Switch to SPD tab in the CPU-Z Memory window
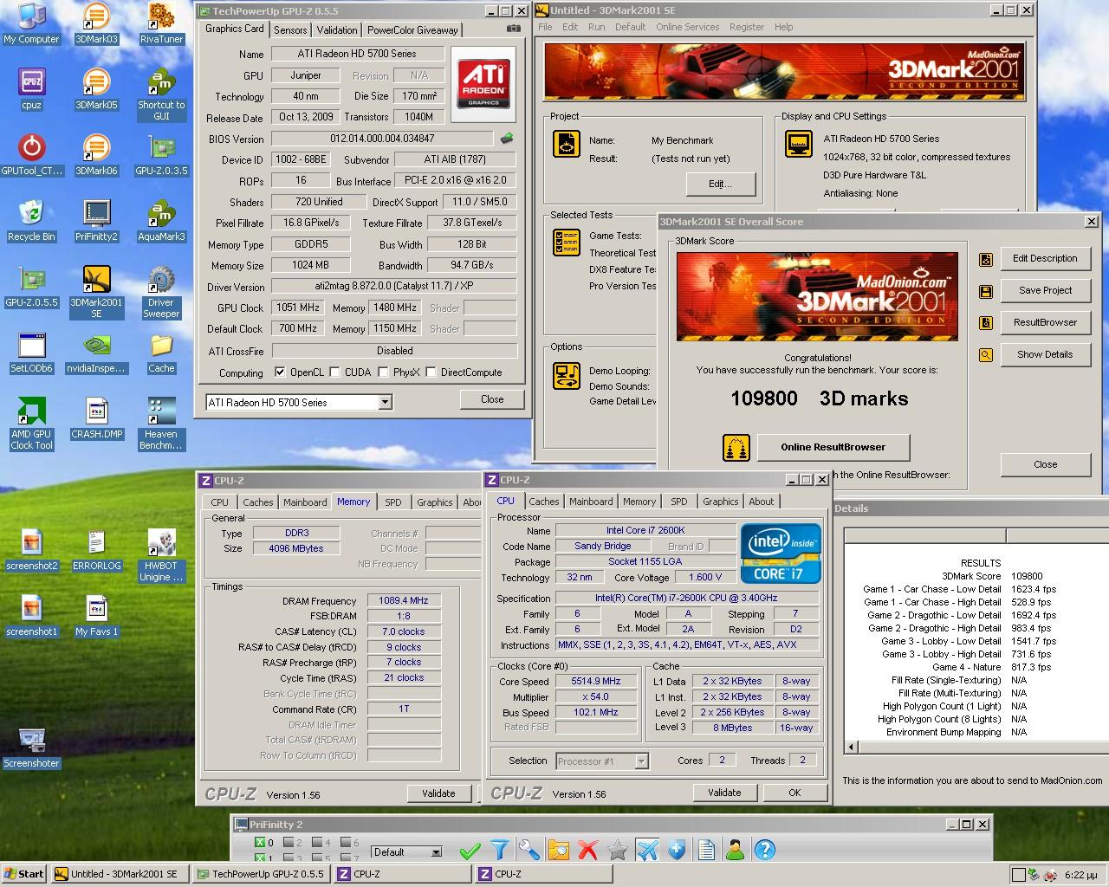The width and height of the screenshot is (1109, 887). coord(393,502)
